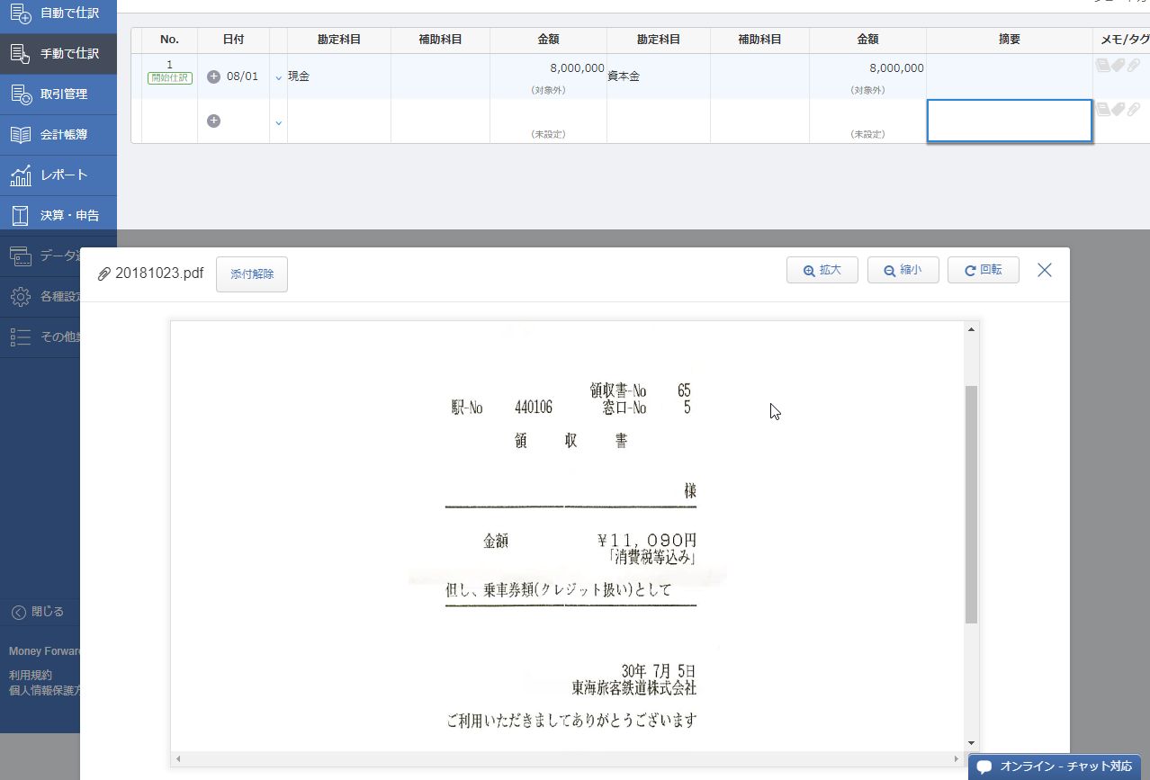This screenshot has height=780, width=1150.
Task: Open memo book icon in second row
Action: 1102,109
